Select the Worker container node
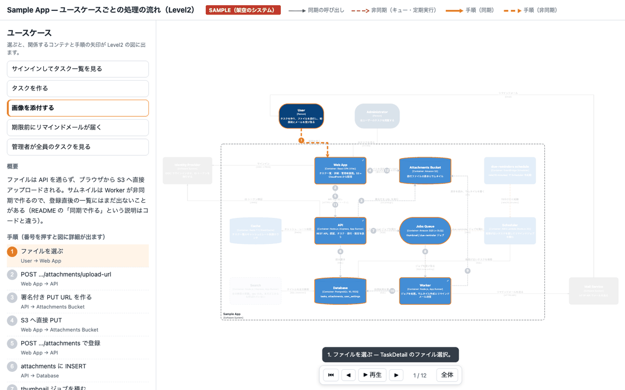The image size is (625, 390). (425, 291)
